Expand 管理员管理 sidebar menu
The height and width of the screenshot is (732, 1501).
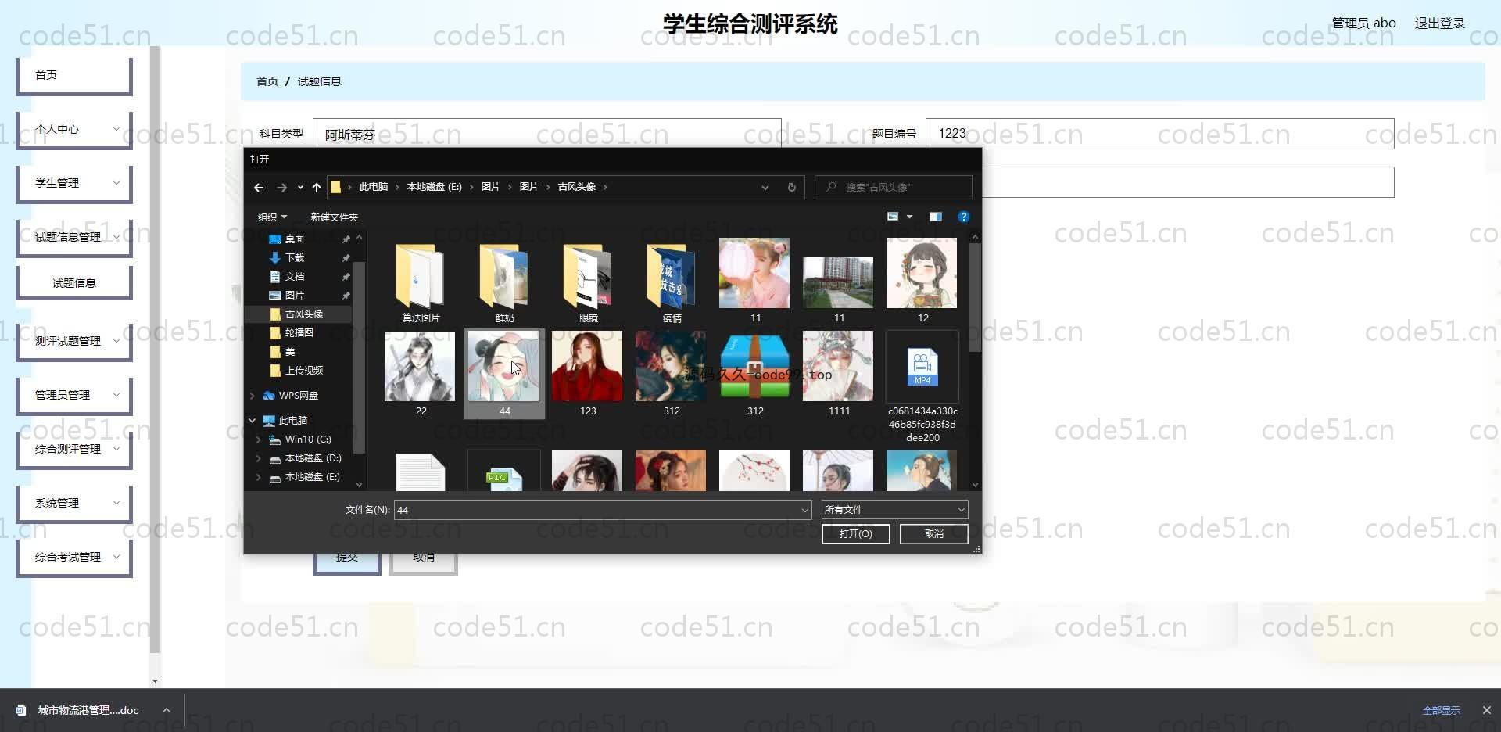click(x=73, y=395)
